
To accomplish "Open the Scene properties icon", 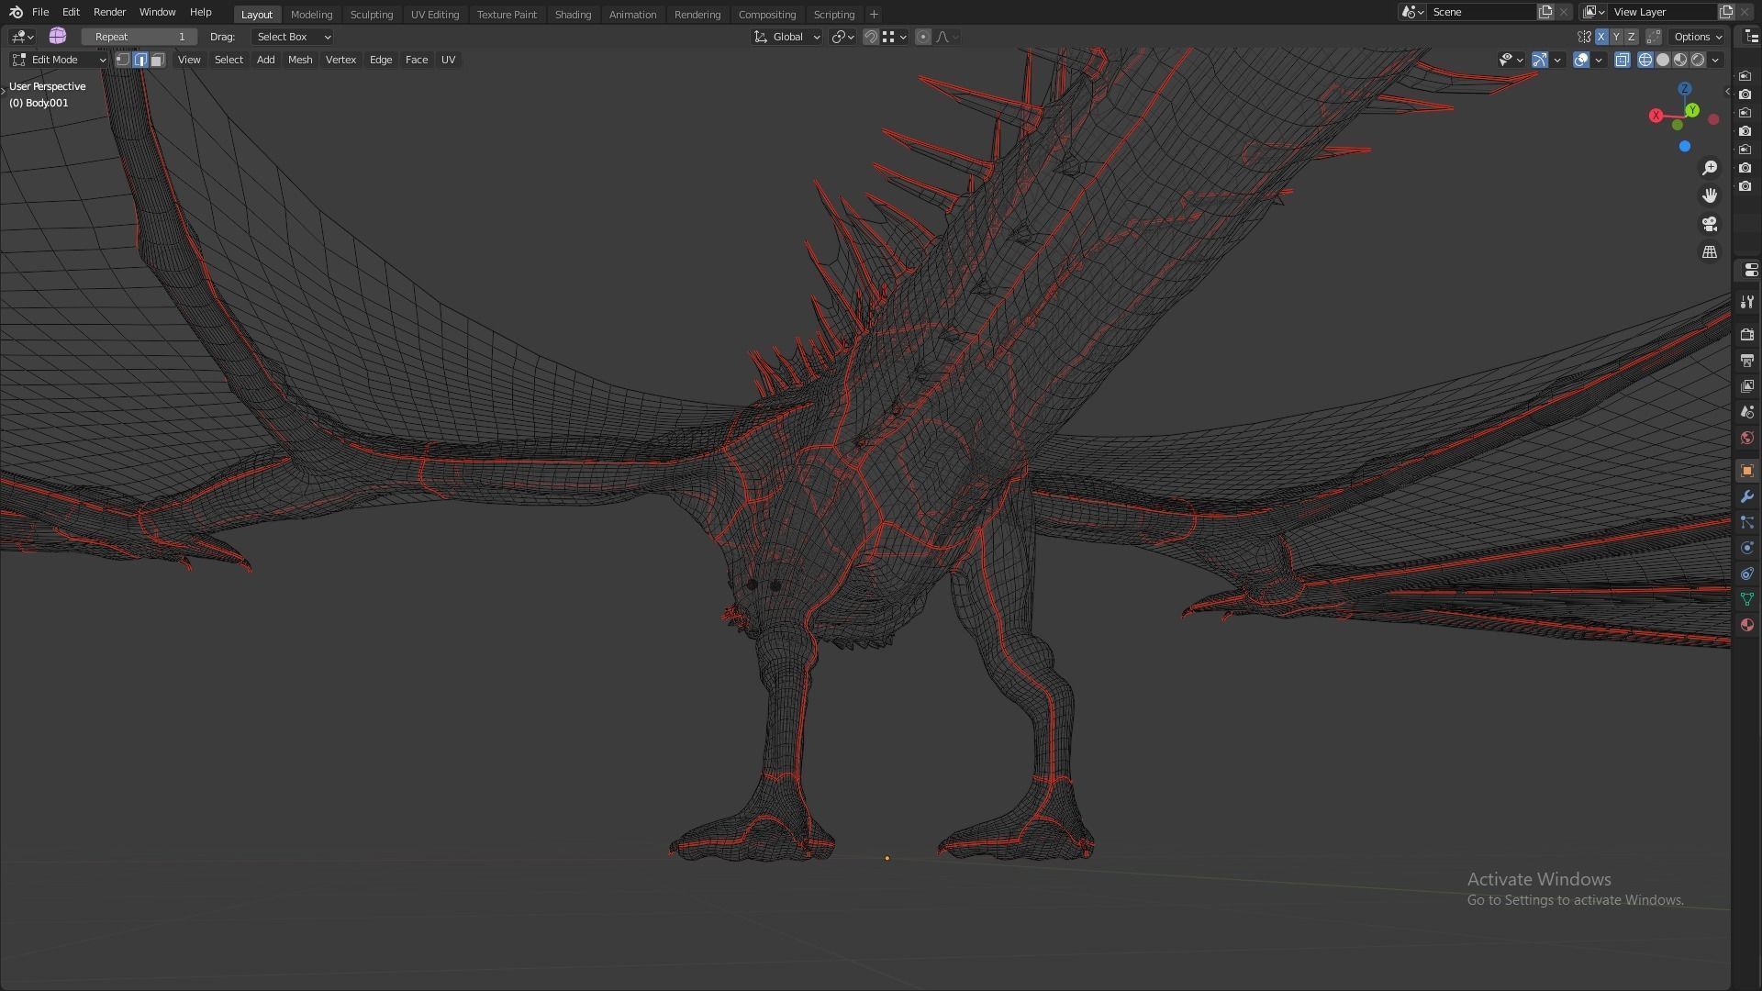I will (1747, 412).
